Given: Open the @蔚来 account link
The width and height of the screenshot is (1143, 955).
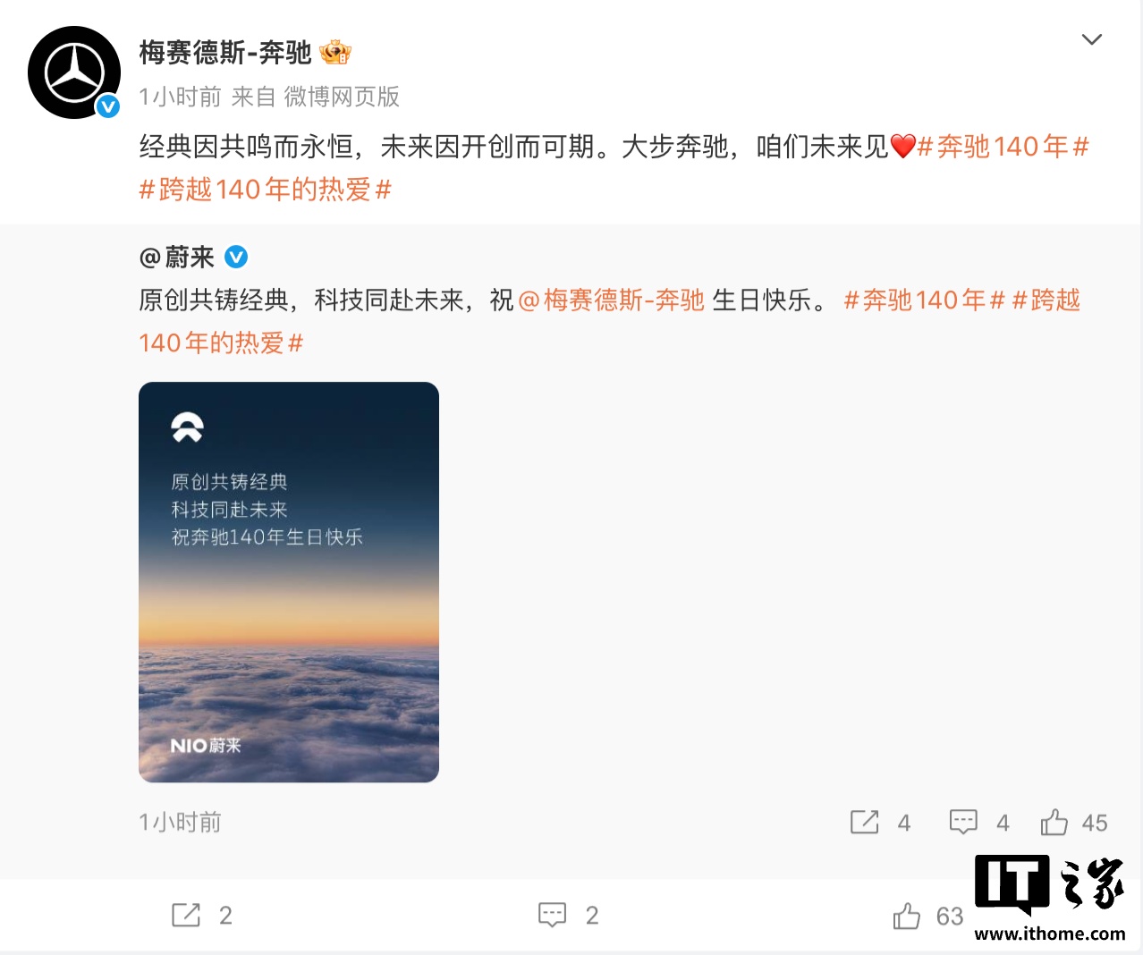Looking at the screenshot, I should coord(177,258).
